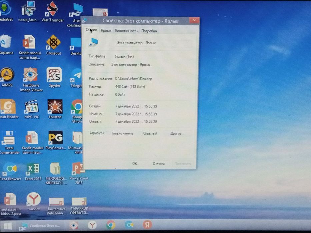Viewport: 311px width, 233px height.
Task: Select the PlayGames desktop icon
Action: pyautogui.click(x=55, y=140)
